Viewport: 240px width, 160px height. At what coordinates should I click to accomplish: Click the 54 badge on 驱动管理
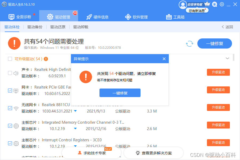click(75, 13)
